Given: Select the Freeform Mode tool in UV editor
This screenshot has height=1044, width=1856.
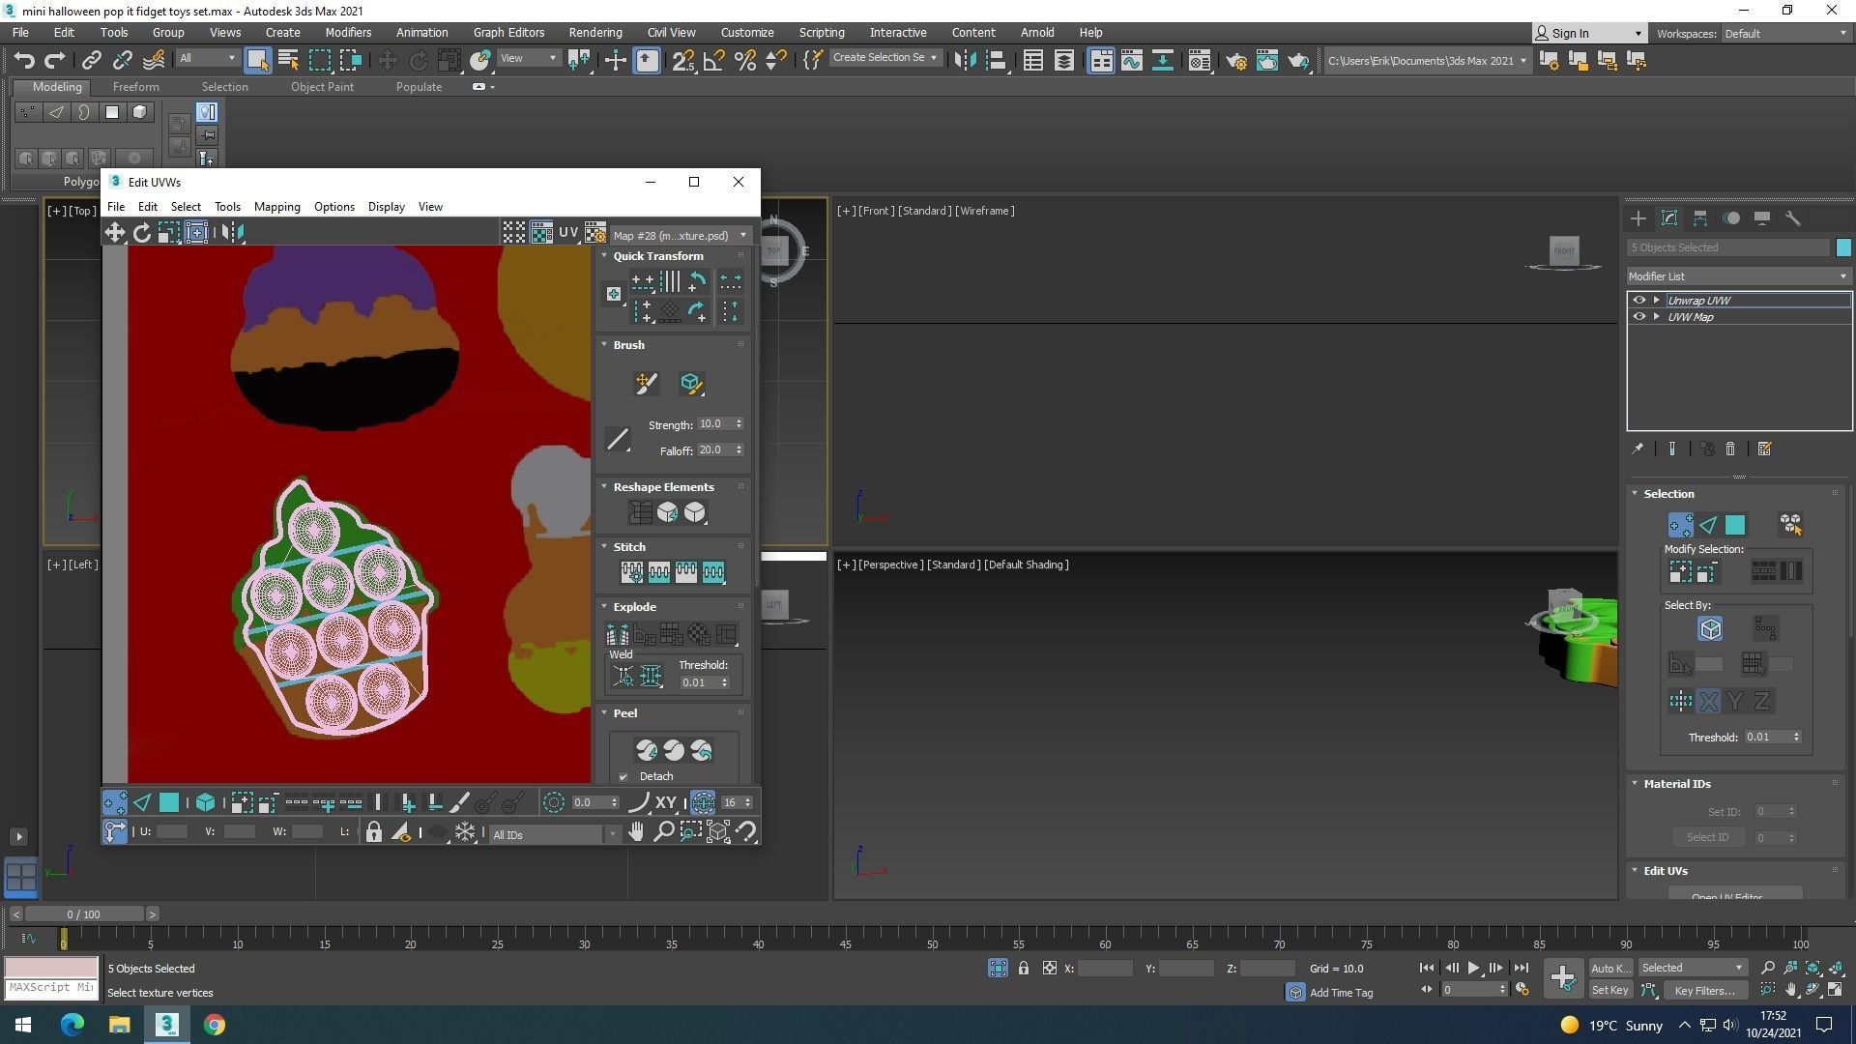Looking at the screenshot, I should [196, 233].
